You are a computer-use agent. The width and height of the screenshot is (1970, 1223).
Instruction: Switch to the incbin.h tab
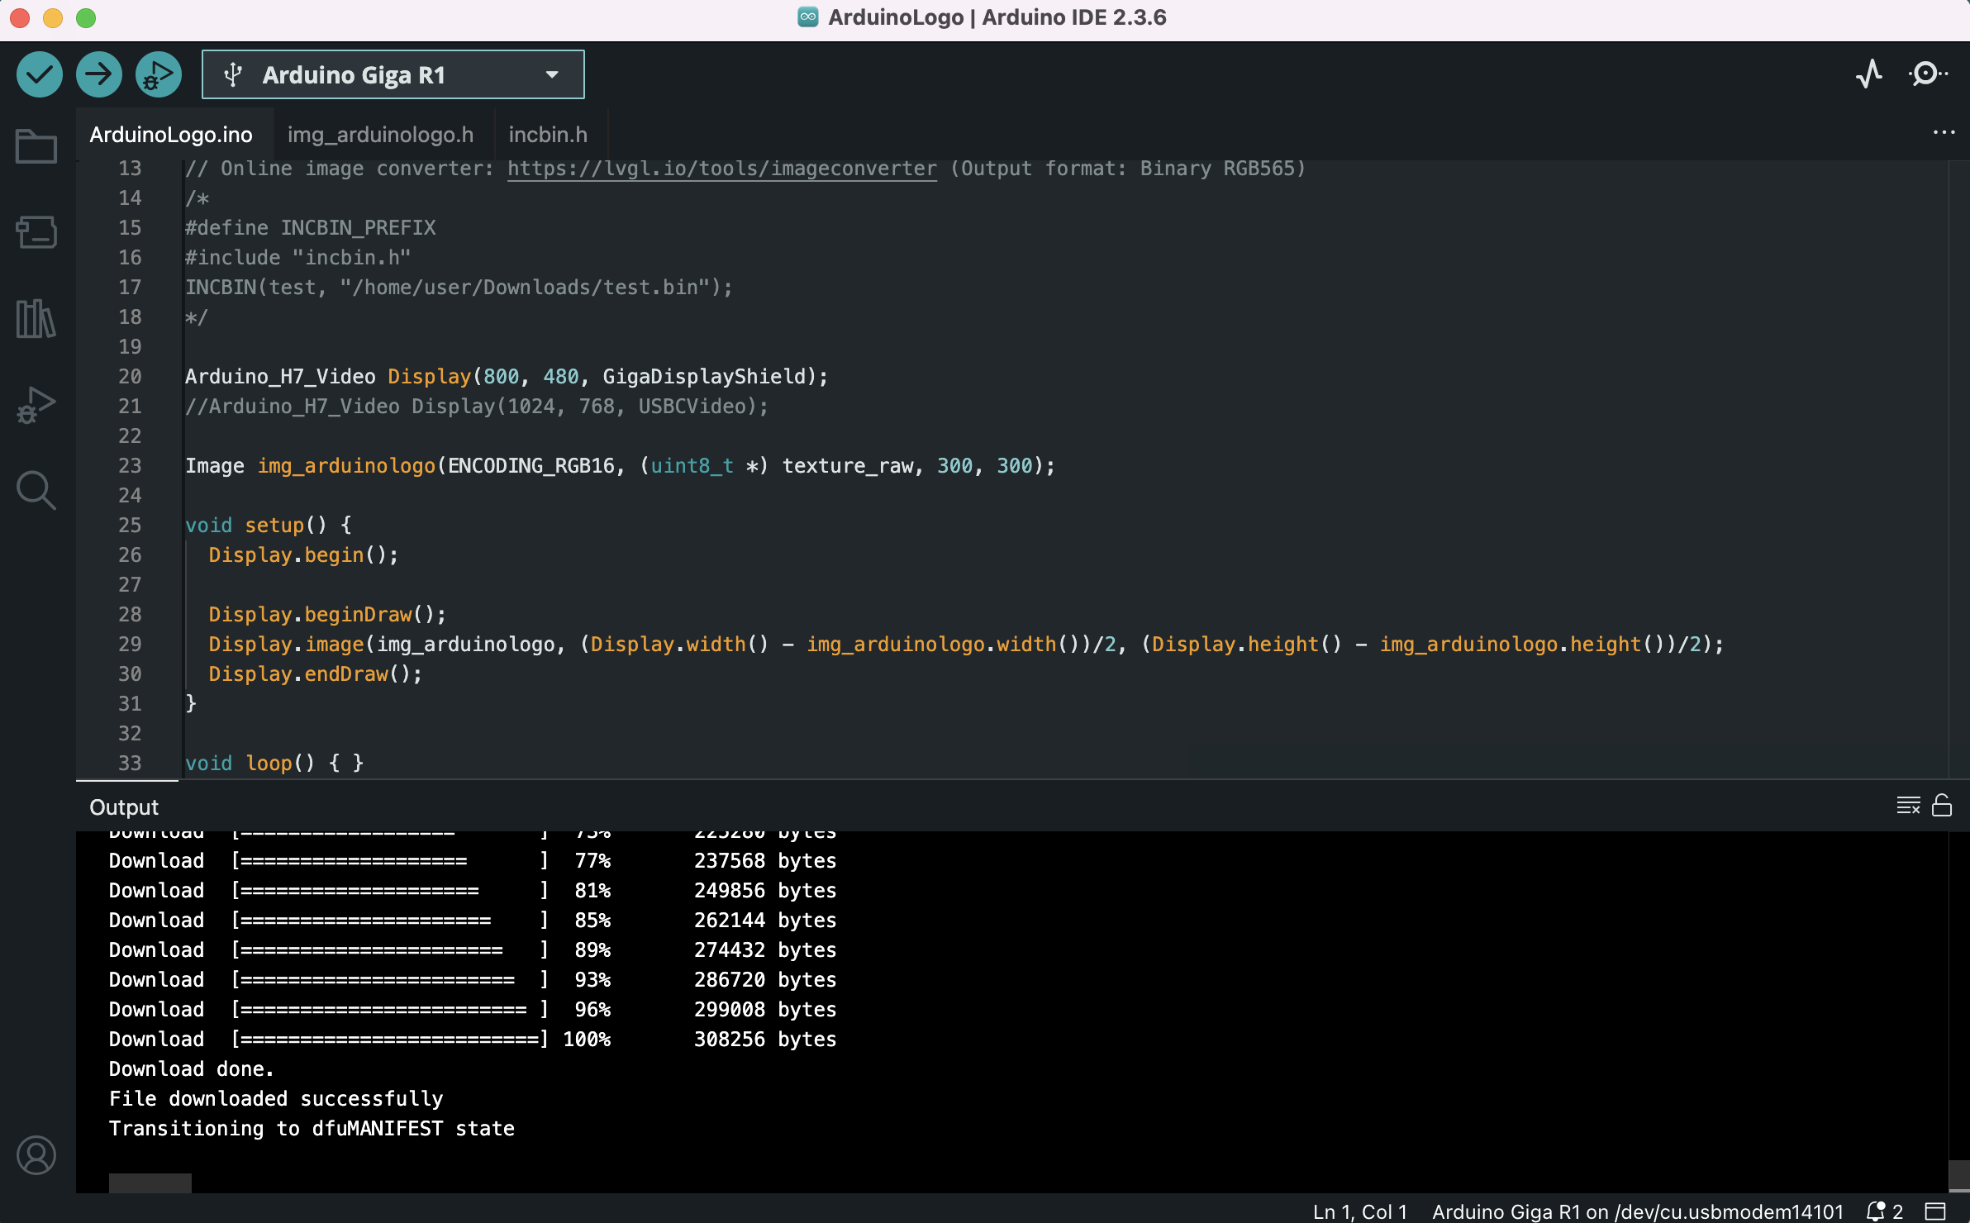click(548, 134)
